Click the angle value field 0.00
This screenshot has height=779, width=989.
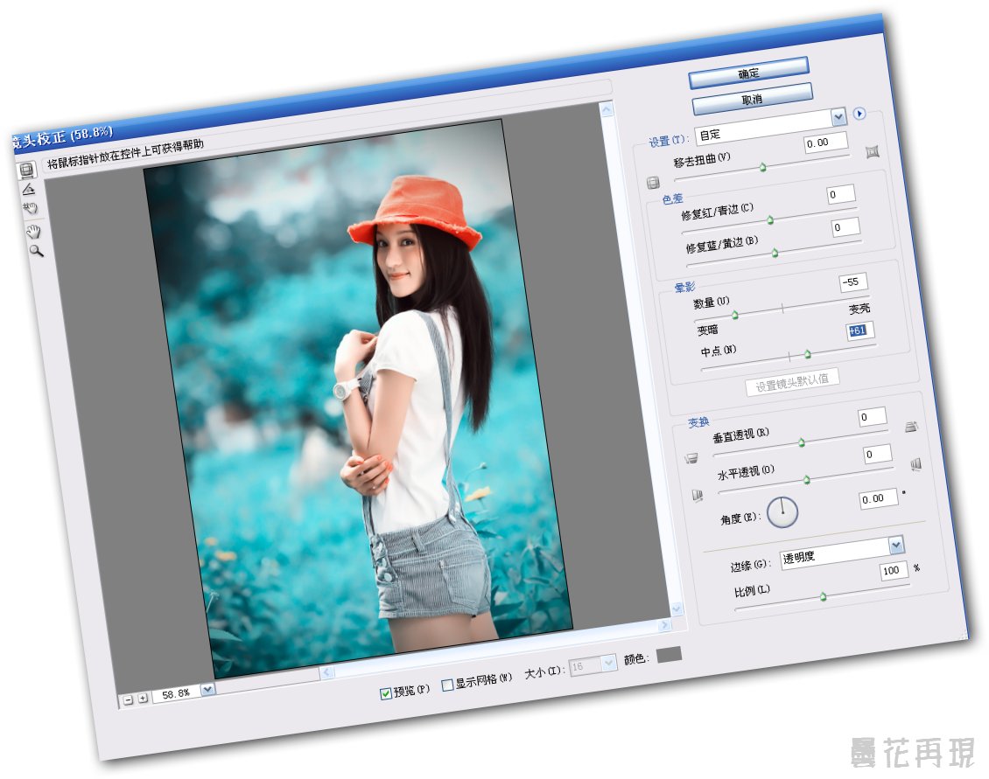tap(878, 498)
